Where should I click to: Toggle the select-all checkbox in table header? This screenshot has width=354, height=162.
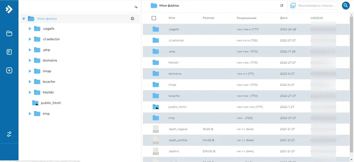[154, 18]
